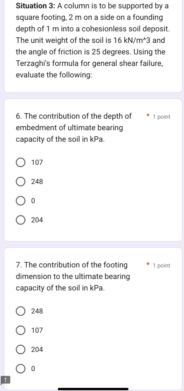The width and height of the screenshot is (184, 391).
Task: Tap the question 7 title text
Action: pos(72,265)
